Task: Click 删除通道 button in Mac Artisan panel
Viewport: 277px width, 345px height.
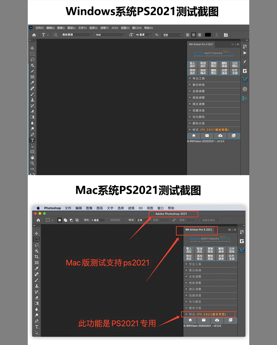Action: click(x=221, y=250)
